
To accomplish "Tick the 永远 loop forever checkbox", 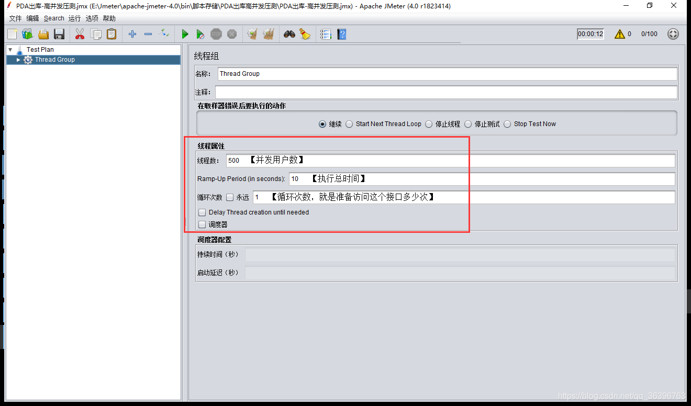I will [229, 197].
